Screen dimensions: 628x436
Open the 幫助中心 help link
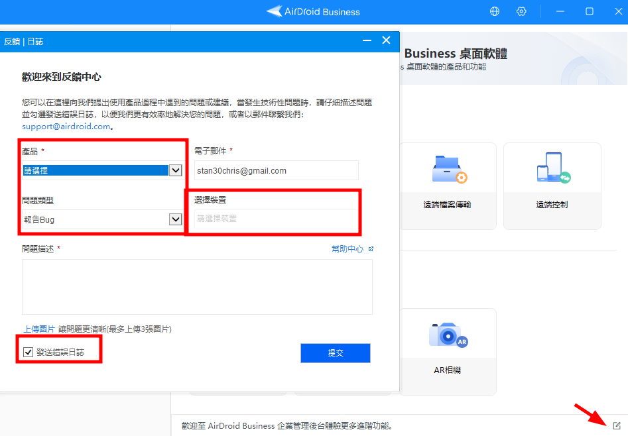(x=347, y=248)
